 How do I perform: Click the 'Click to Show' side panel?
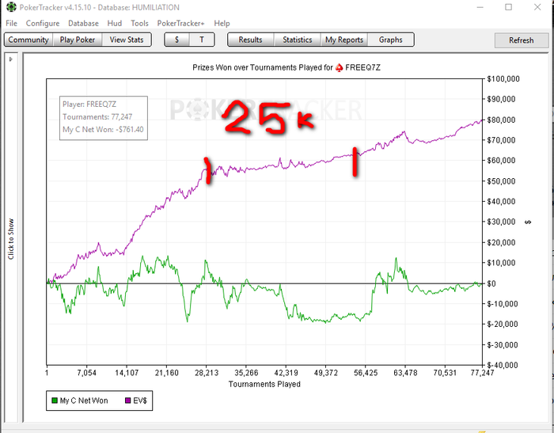11,238
